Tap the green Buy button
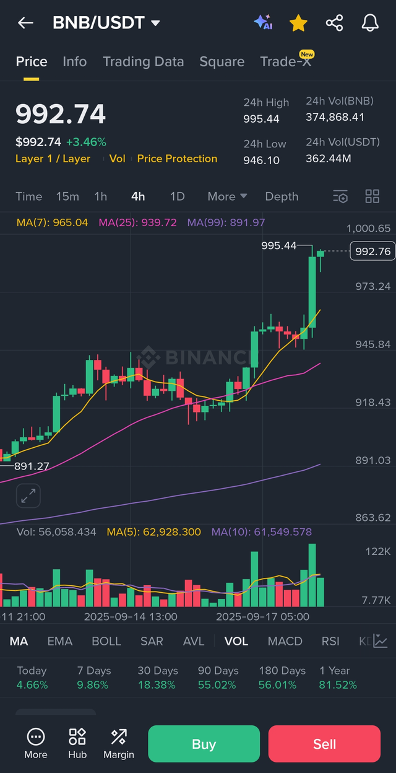The image size is (396, 773). tap(204, 744)
